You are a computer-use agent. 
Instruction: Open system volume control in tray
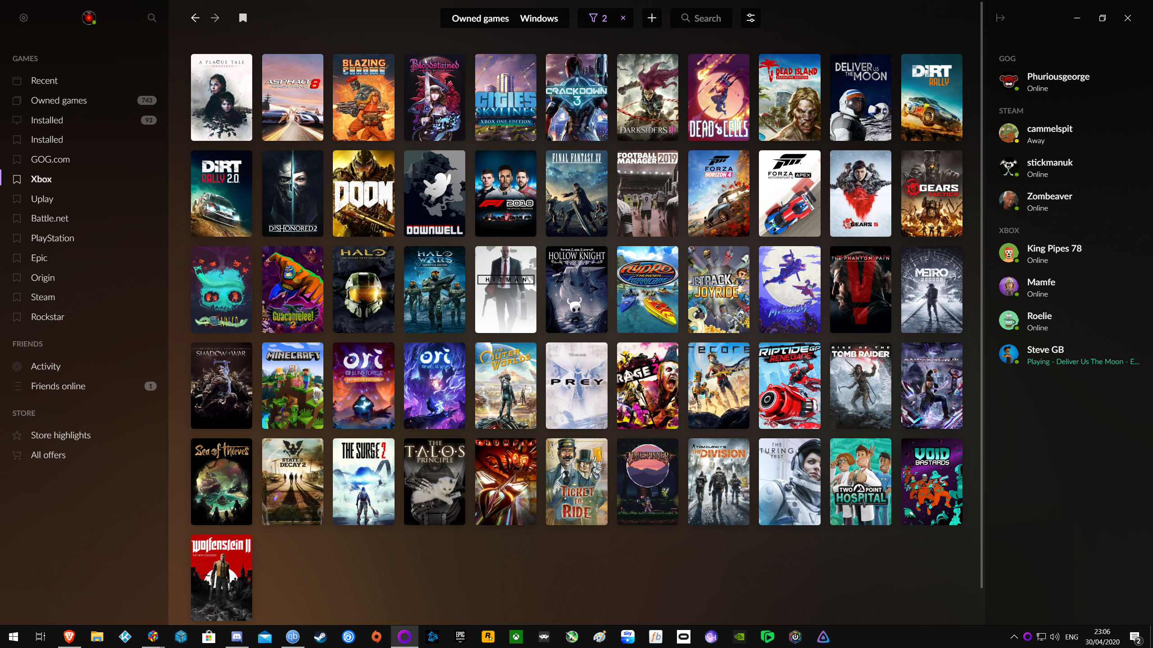pyautogui.click(x=1054, y=637)
